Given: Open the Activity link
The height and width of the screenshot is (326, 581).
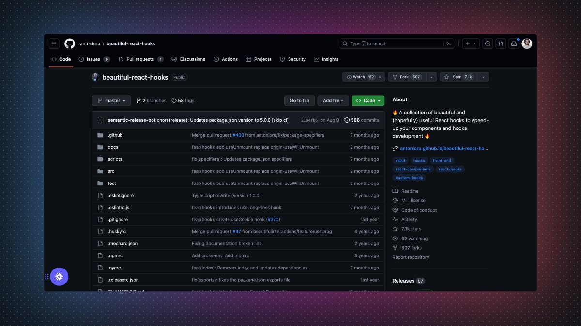Looking at the screenshot, I should [404, 219].
